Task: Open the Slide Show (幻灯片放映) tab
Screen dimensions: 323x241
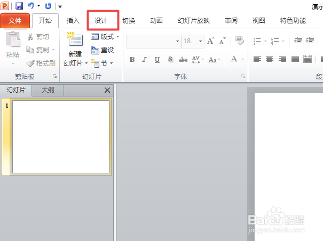Action: click(x=194, y=21)
